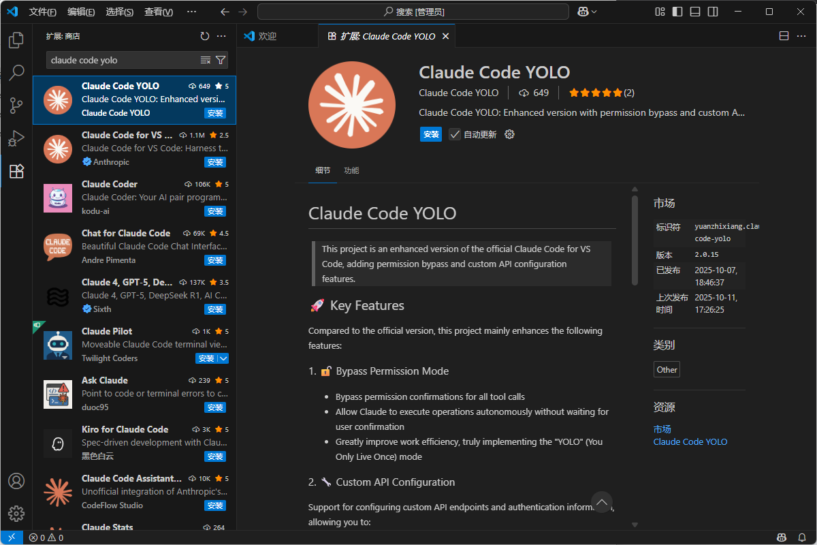The height and width of the screenshot is (545, 817).
Task: Toggle the primary side bar layout button
Action: [677, 12]
